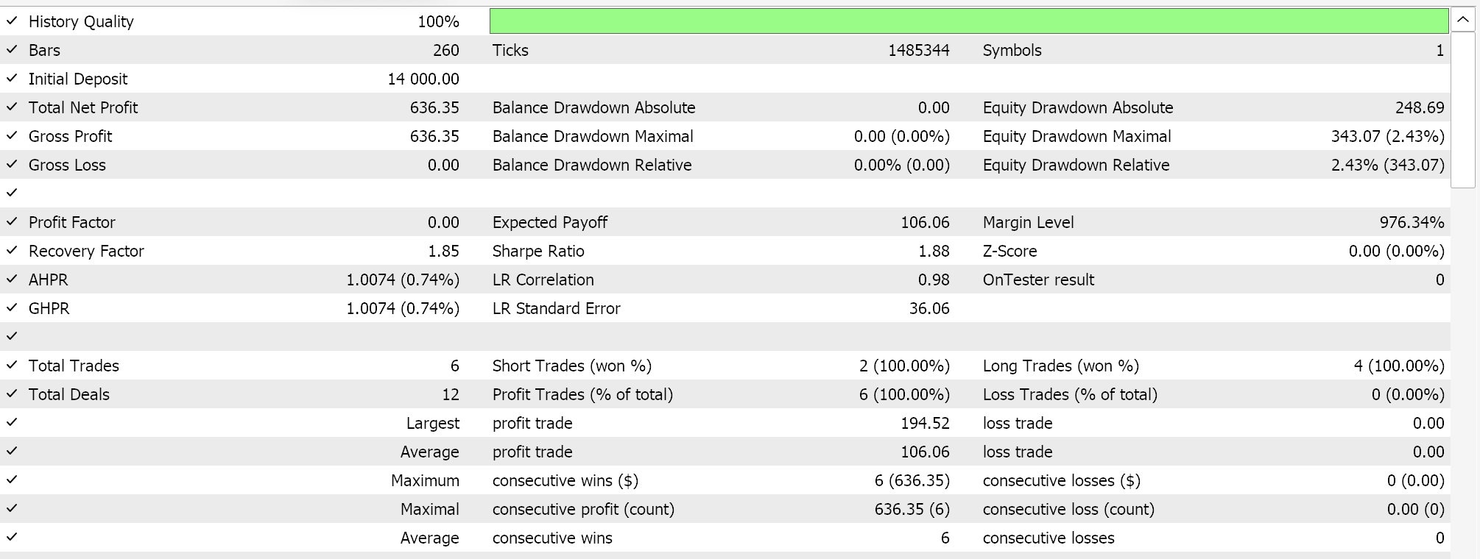Toggle the Gross Loss checkmark
The image size is (1480, 559).
point(12,165)
